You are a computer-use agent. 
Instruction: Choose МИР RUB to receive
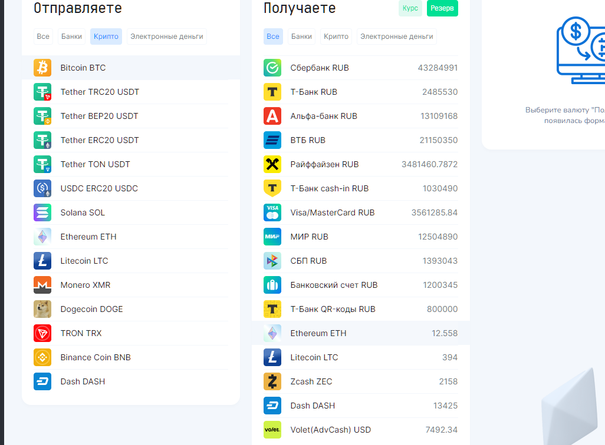361,237
